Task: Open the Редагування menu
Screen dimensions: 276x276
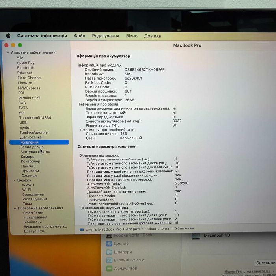Action: [105, 36]
